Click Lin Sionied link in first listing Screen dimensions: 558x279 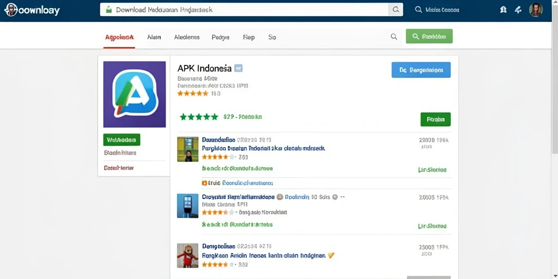click(432, 170)
